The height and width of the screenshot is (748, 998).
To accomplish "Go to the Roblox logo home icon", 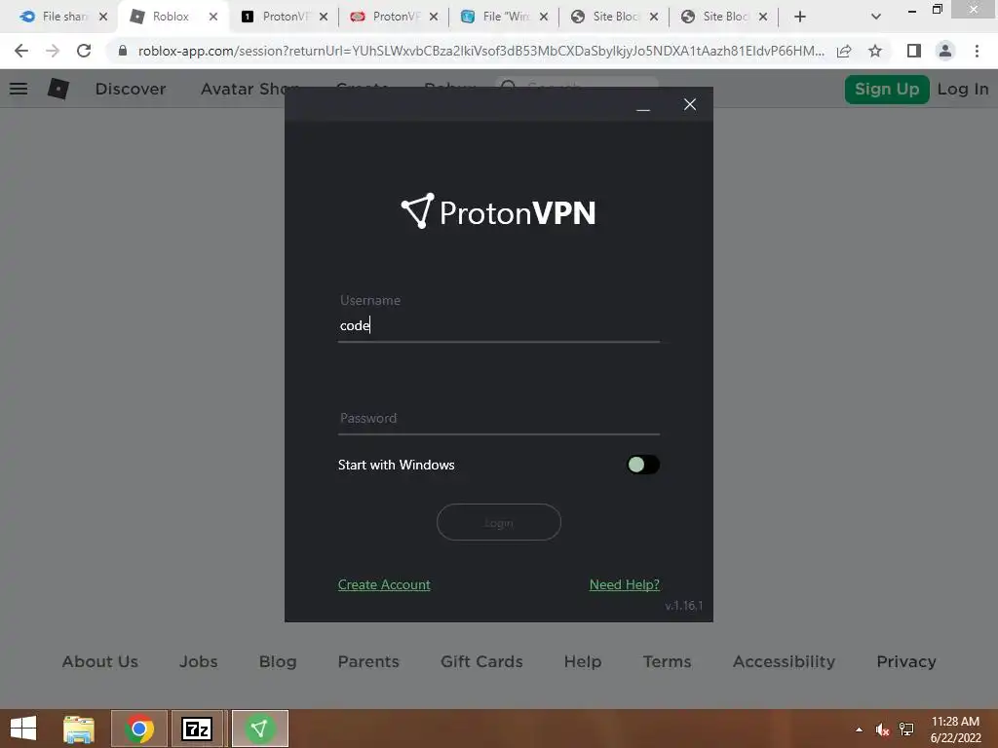I will tap(58, 89).
